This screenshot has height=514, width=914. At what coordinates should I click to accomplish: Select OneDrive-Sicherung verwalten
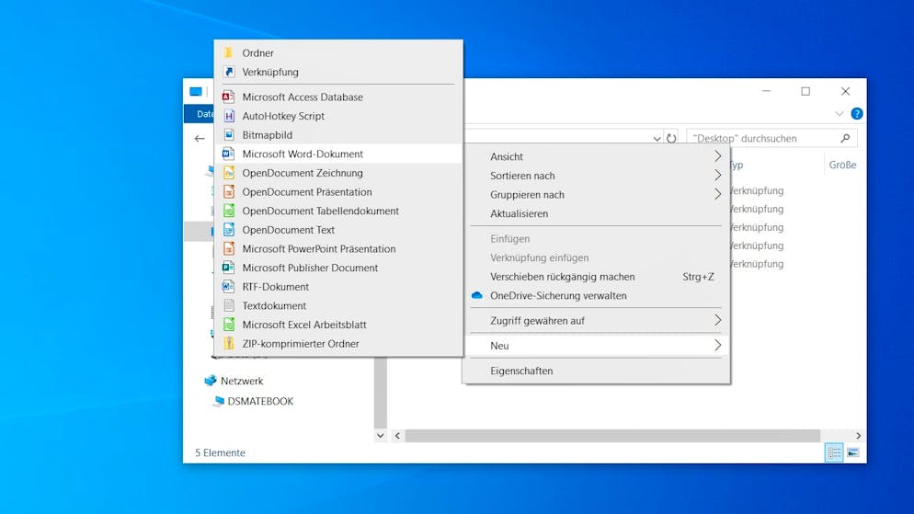[597, 295]
